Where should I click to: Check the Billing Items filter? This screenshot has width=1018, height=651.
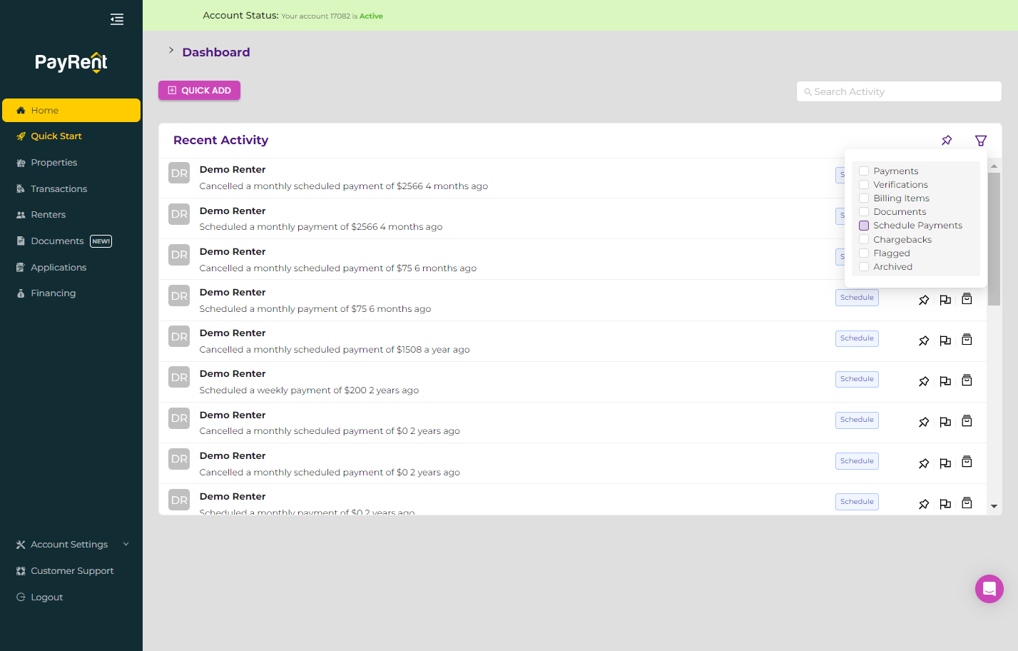(864, 198)
